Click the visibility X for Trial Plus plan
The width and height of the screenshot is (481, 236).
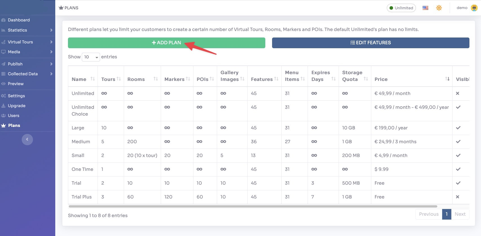[x=458, y=197]
